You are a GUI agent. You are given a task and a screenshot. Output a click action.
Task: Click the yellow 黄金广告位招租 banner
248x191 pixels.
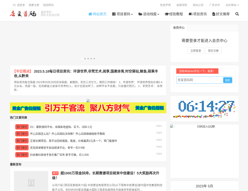pyautogui.click(x=88, y=108)
